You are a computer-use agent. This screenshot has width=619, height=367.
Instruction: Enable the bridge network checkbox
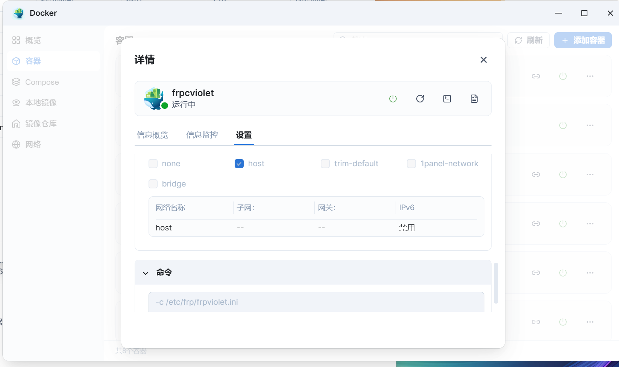pyautogui.click(x=153, y=184)
